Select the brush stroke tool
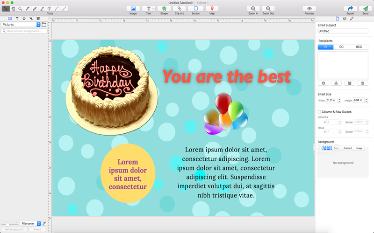 tap(42, 9)
